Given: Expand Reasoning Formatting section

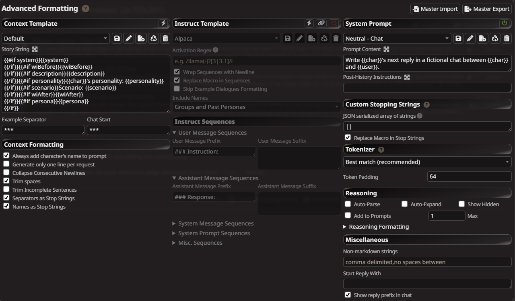Looking at the screenshot, I should pyautogui.click(x=376, y=227).
